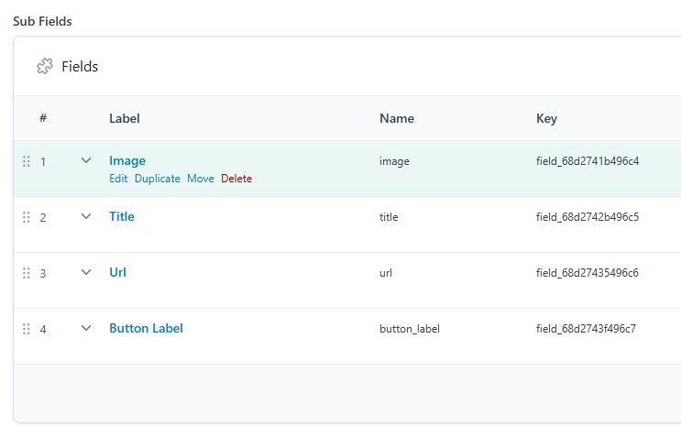The image size is (681, 426).
Task: Open the Button Label field link
Action: [x=146, y=328]
